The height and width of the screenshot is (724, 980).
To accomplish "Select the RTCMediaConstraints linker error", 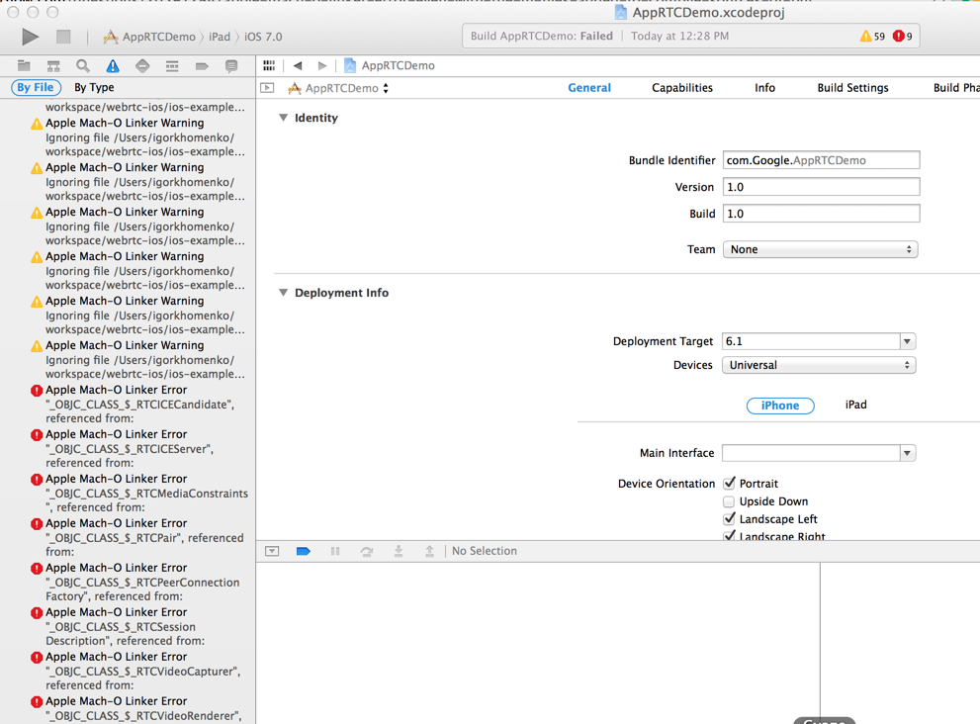I will 140,493.
